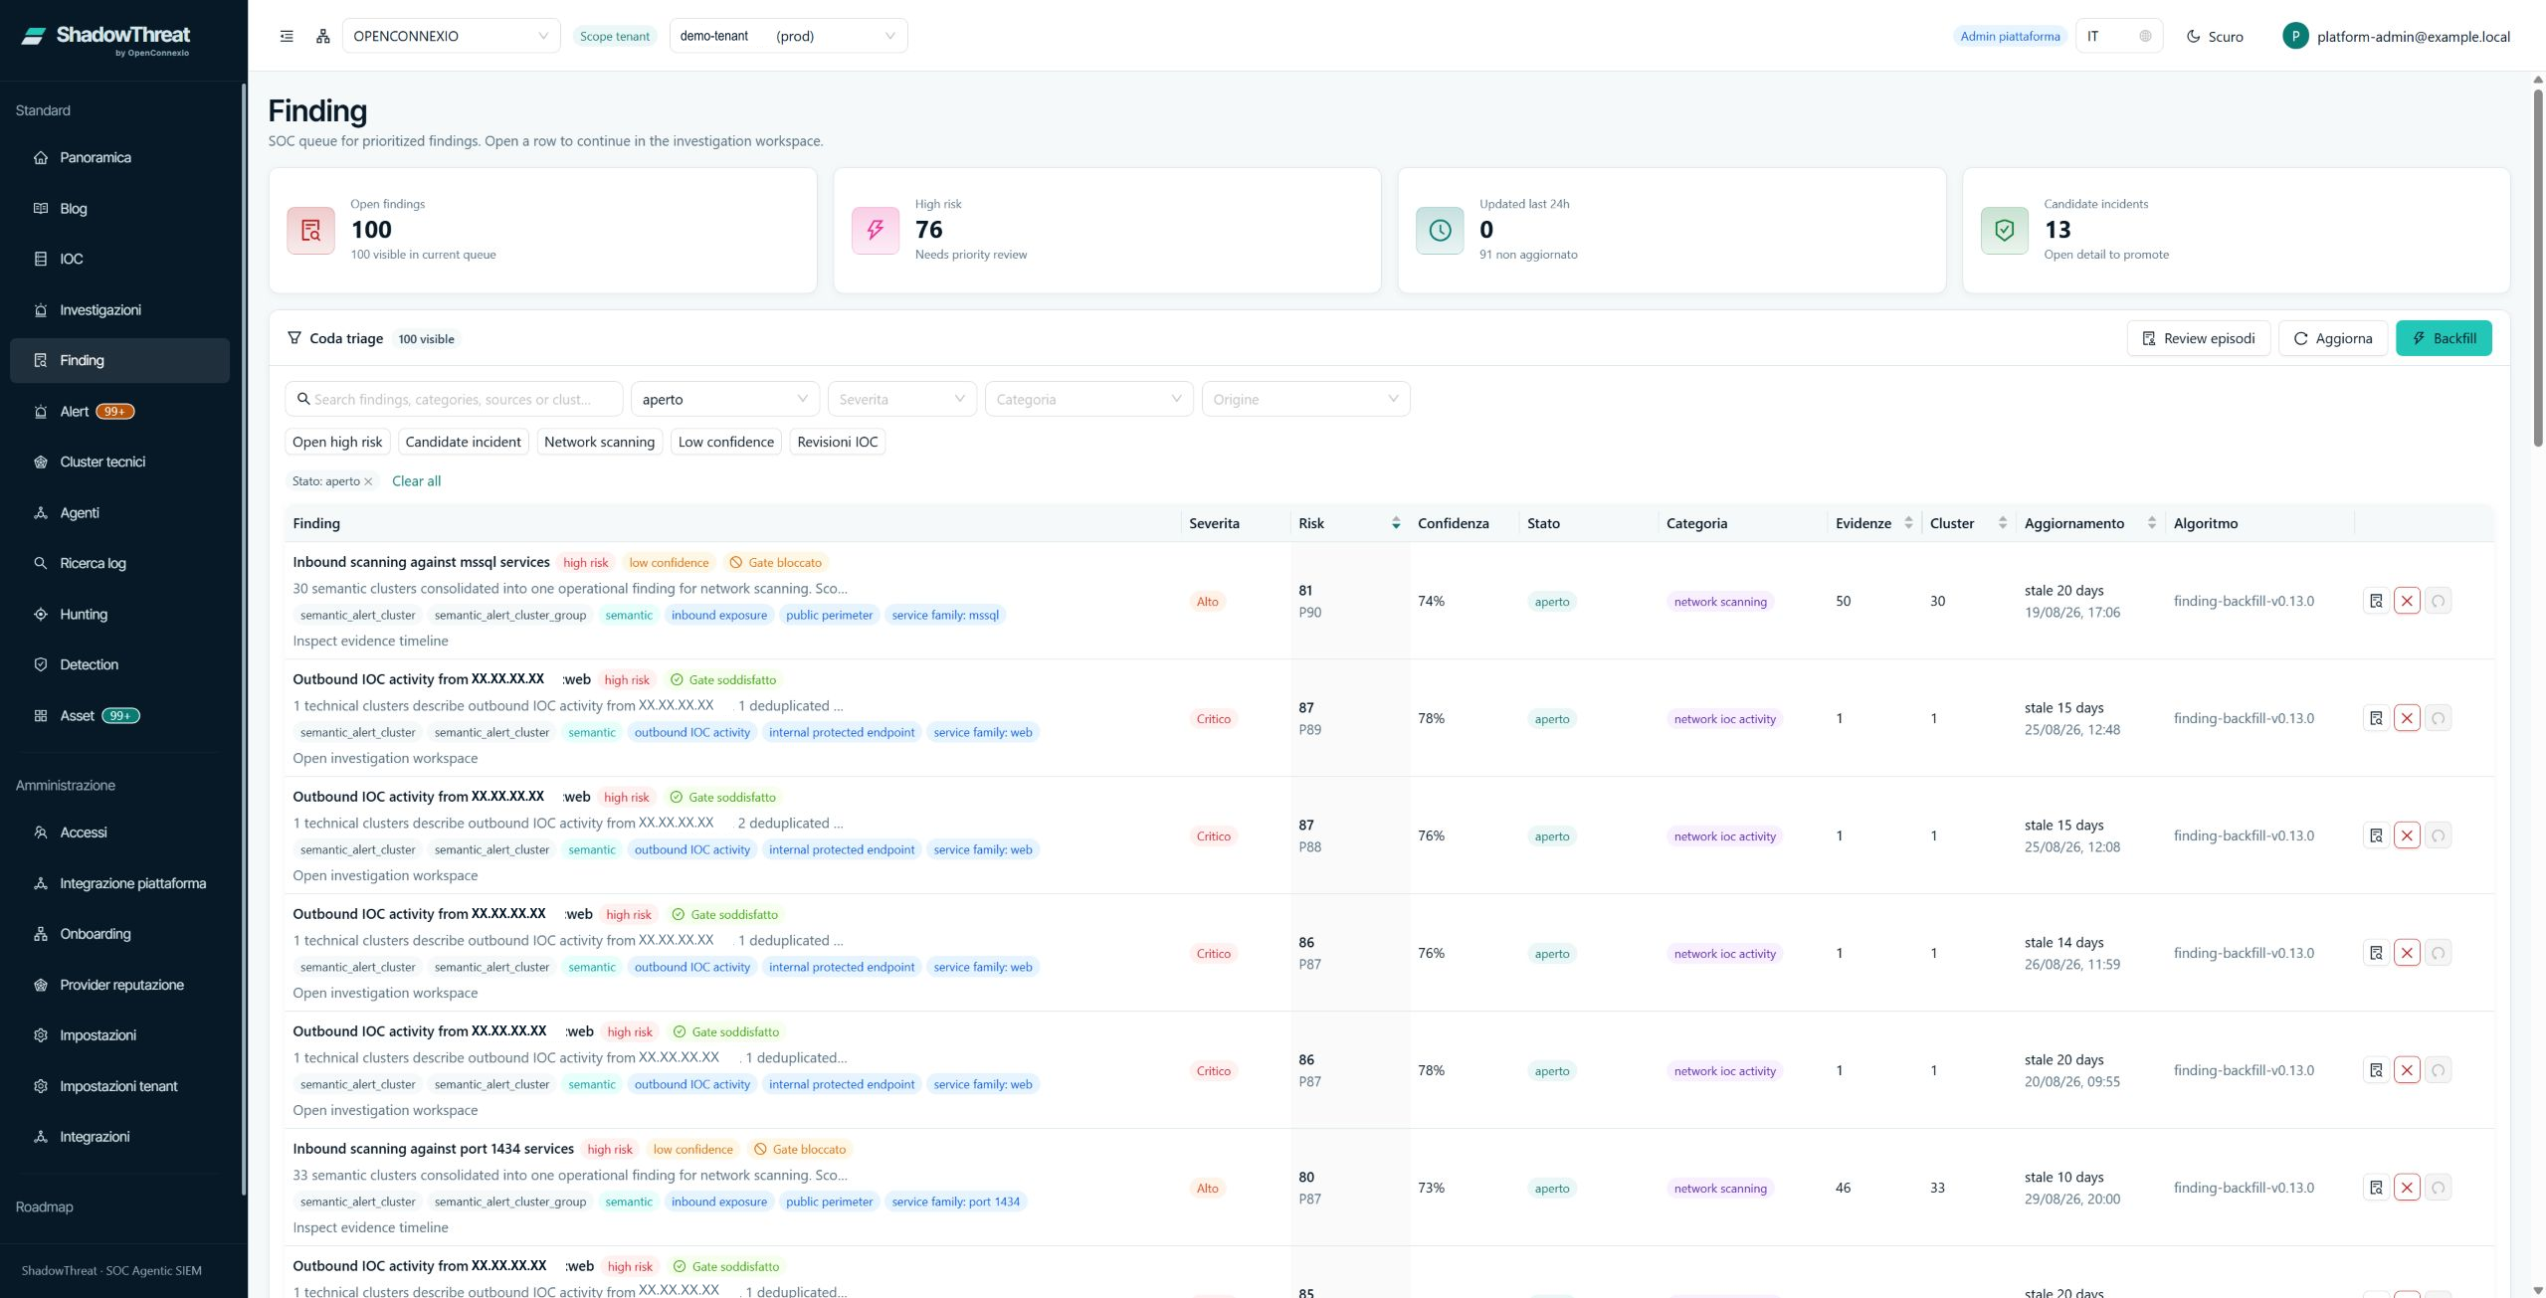The height and width of the screenshot is (1298, 2546).
Task: Switch to Scuro dark mode
Action: 2215,36
